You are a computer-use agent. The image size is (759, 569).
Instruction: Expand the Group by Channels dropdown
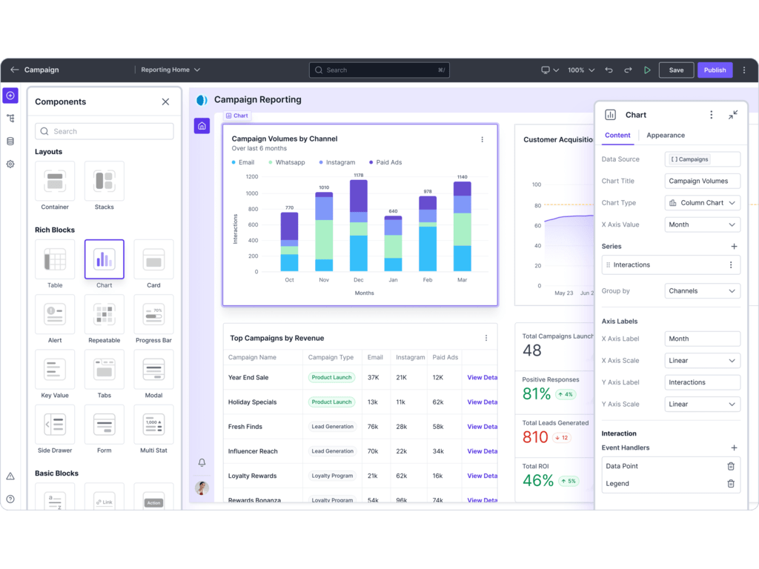coord(702,291)
